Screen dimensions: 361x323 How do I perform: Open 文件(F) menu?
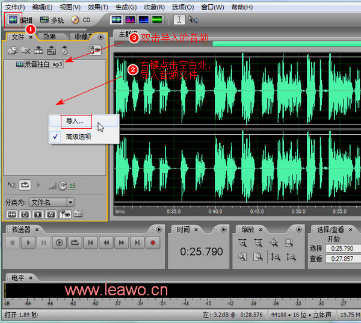point(15,7)
